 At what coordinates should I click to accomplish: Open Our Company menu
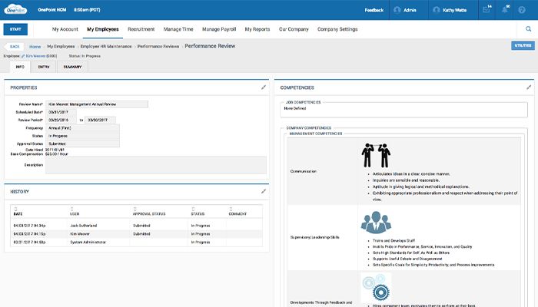click(294, 29)
